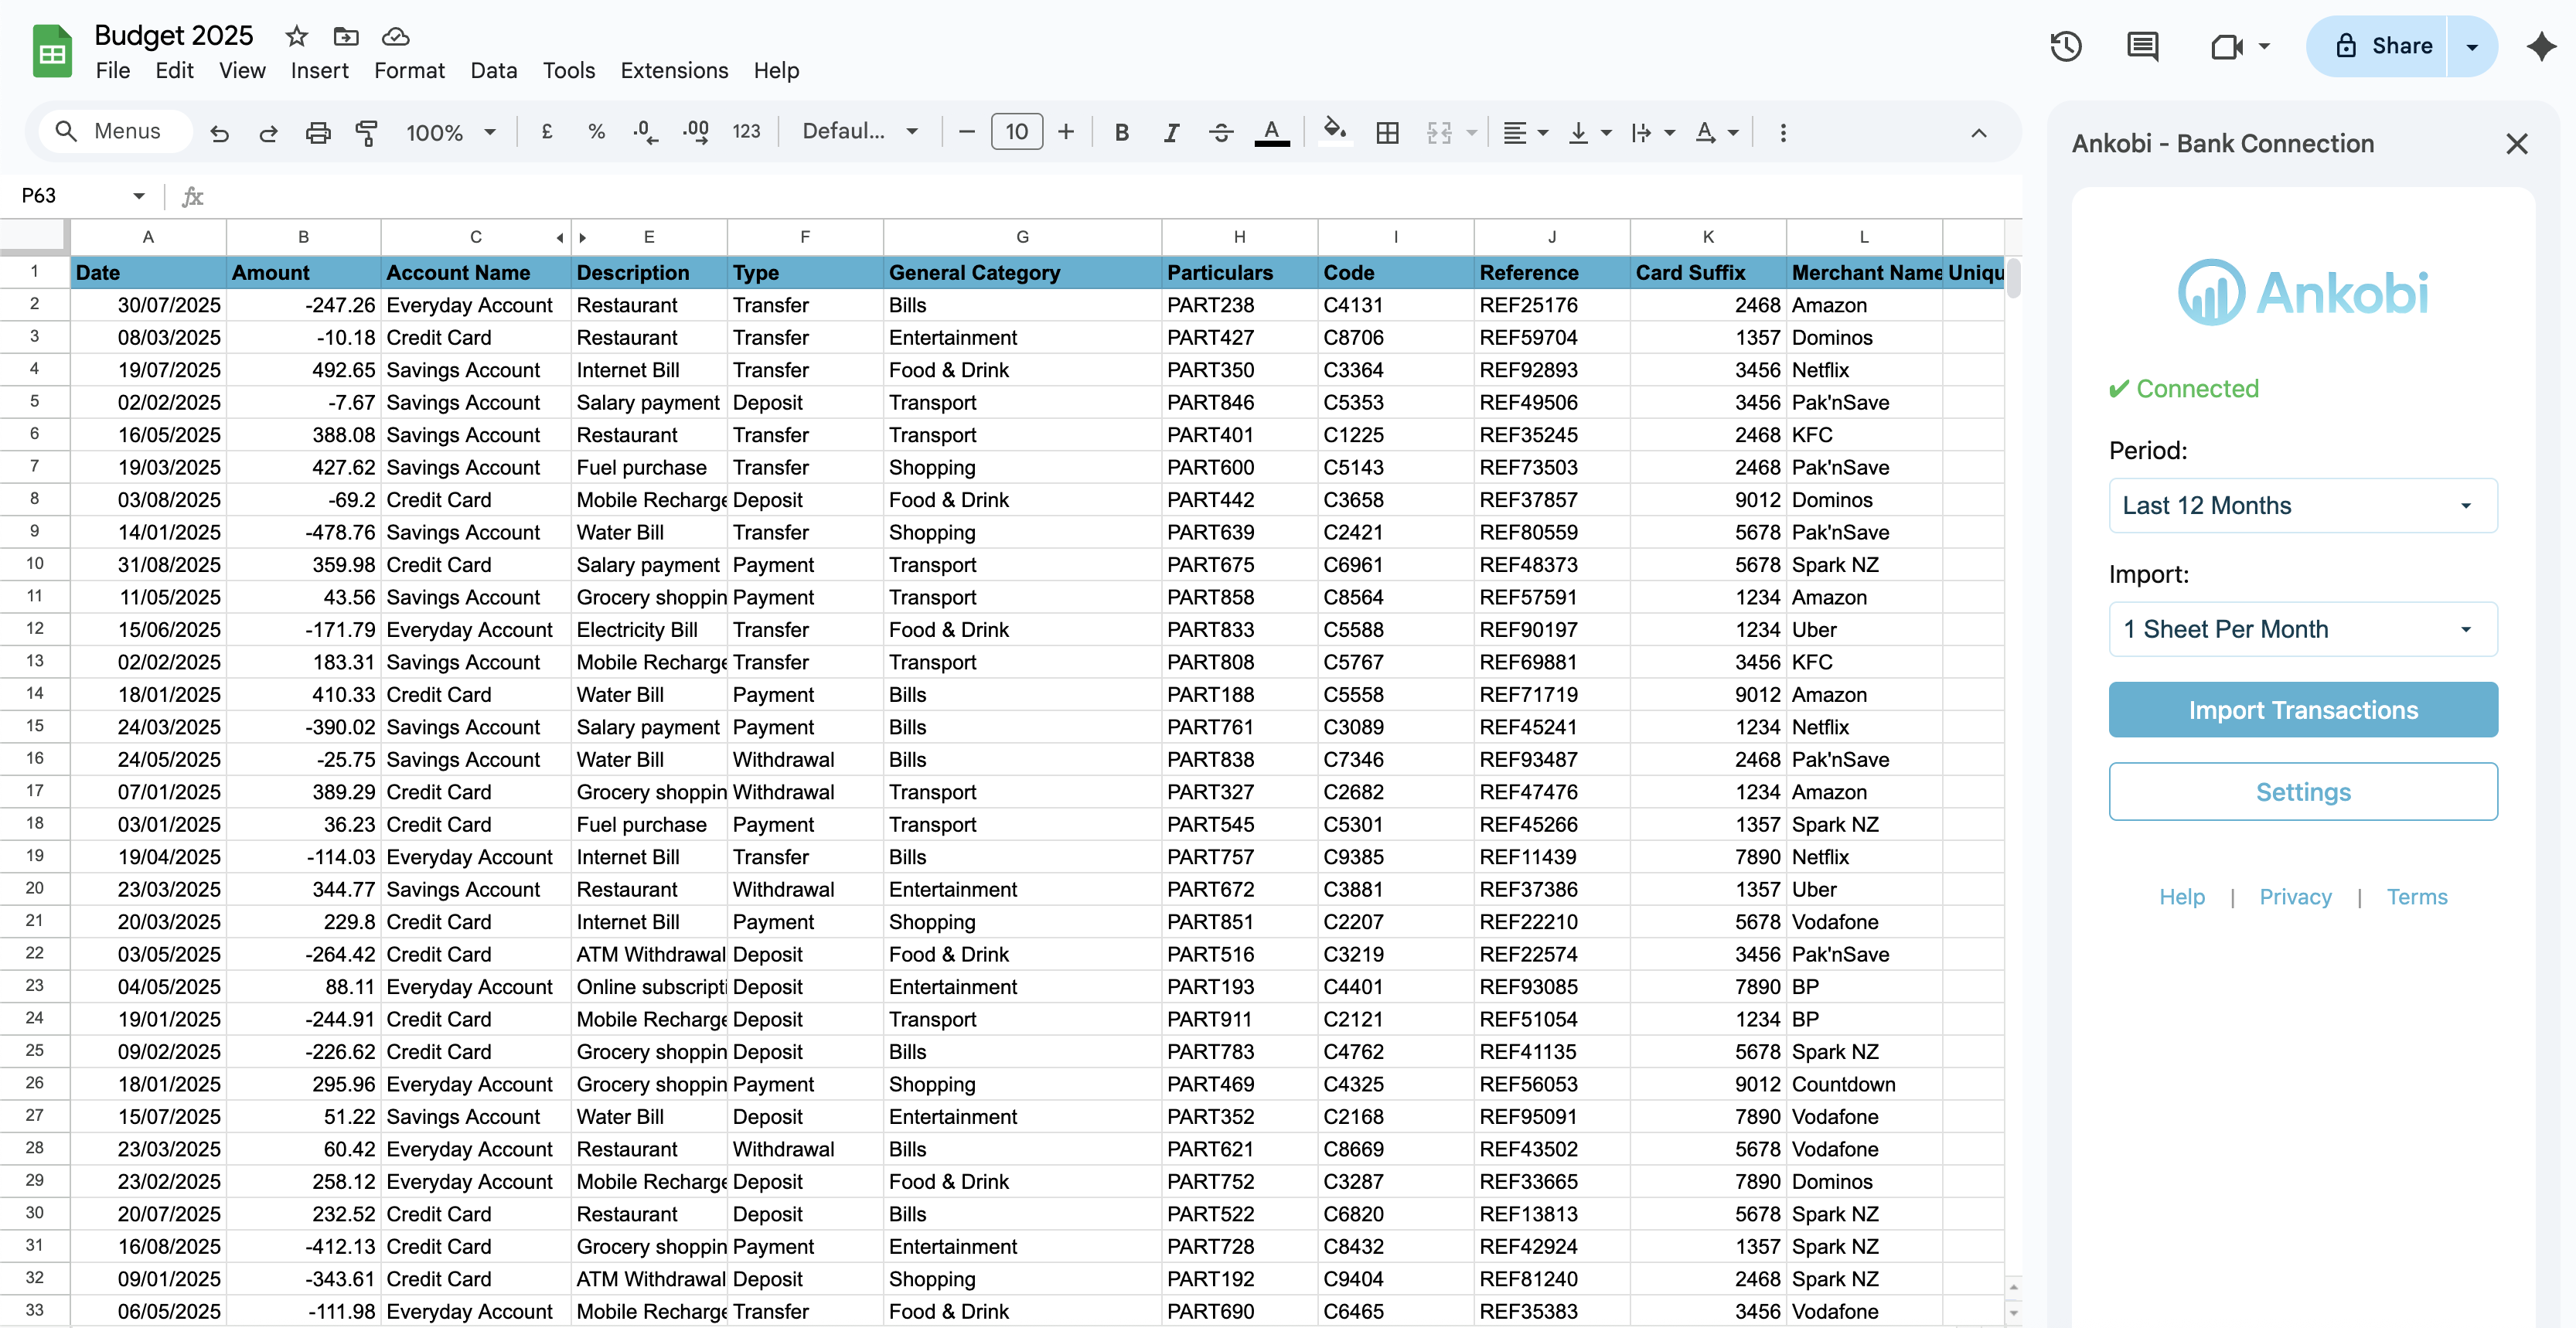This screenshot has height=1328, width=2576.
Task: Collapse the toolbar with chevron
Action: (1979, 132)
